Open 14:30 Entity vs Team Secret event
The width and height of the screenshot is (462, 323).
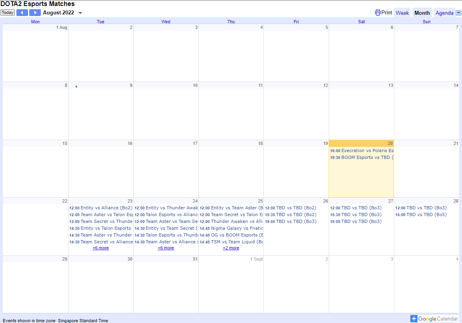point(166,228)
